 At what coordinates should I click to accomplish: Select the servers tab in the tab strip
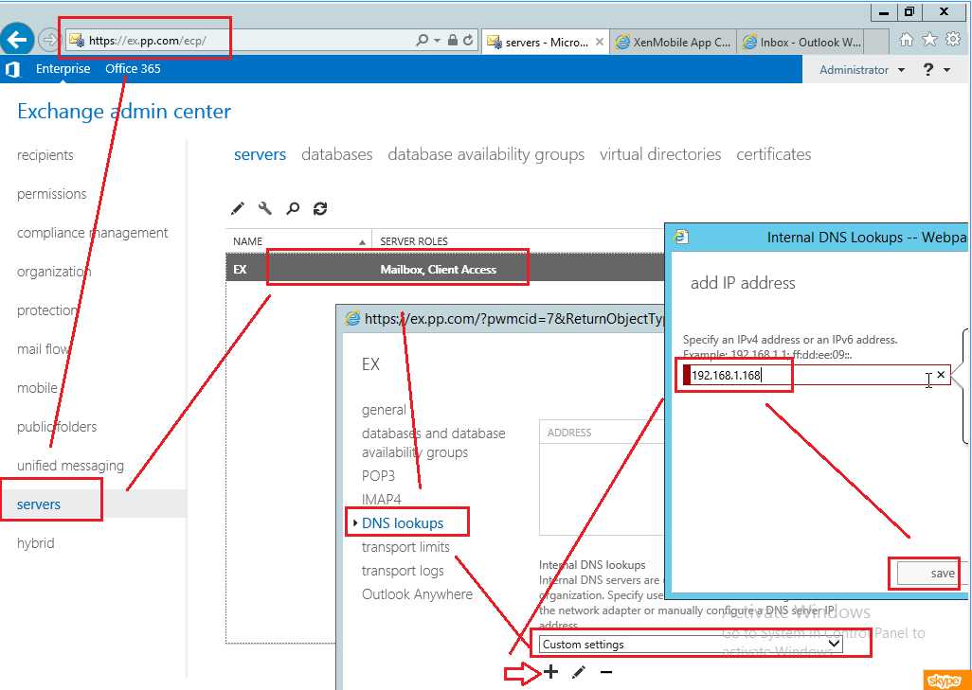point(260,154)
